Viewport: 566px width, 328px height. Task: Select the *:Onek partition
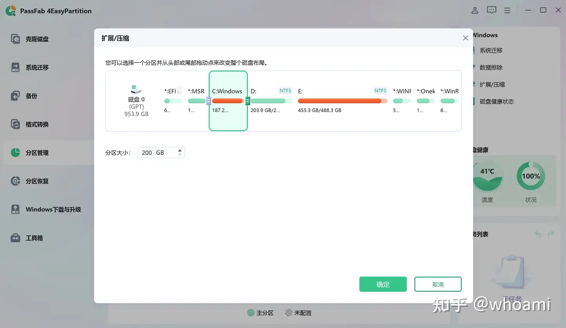[426, 101]
